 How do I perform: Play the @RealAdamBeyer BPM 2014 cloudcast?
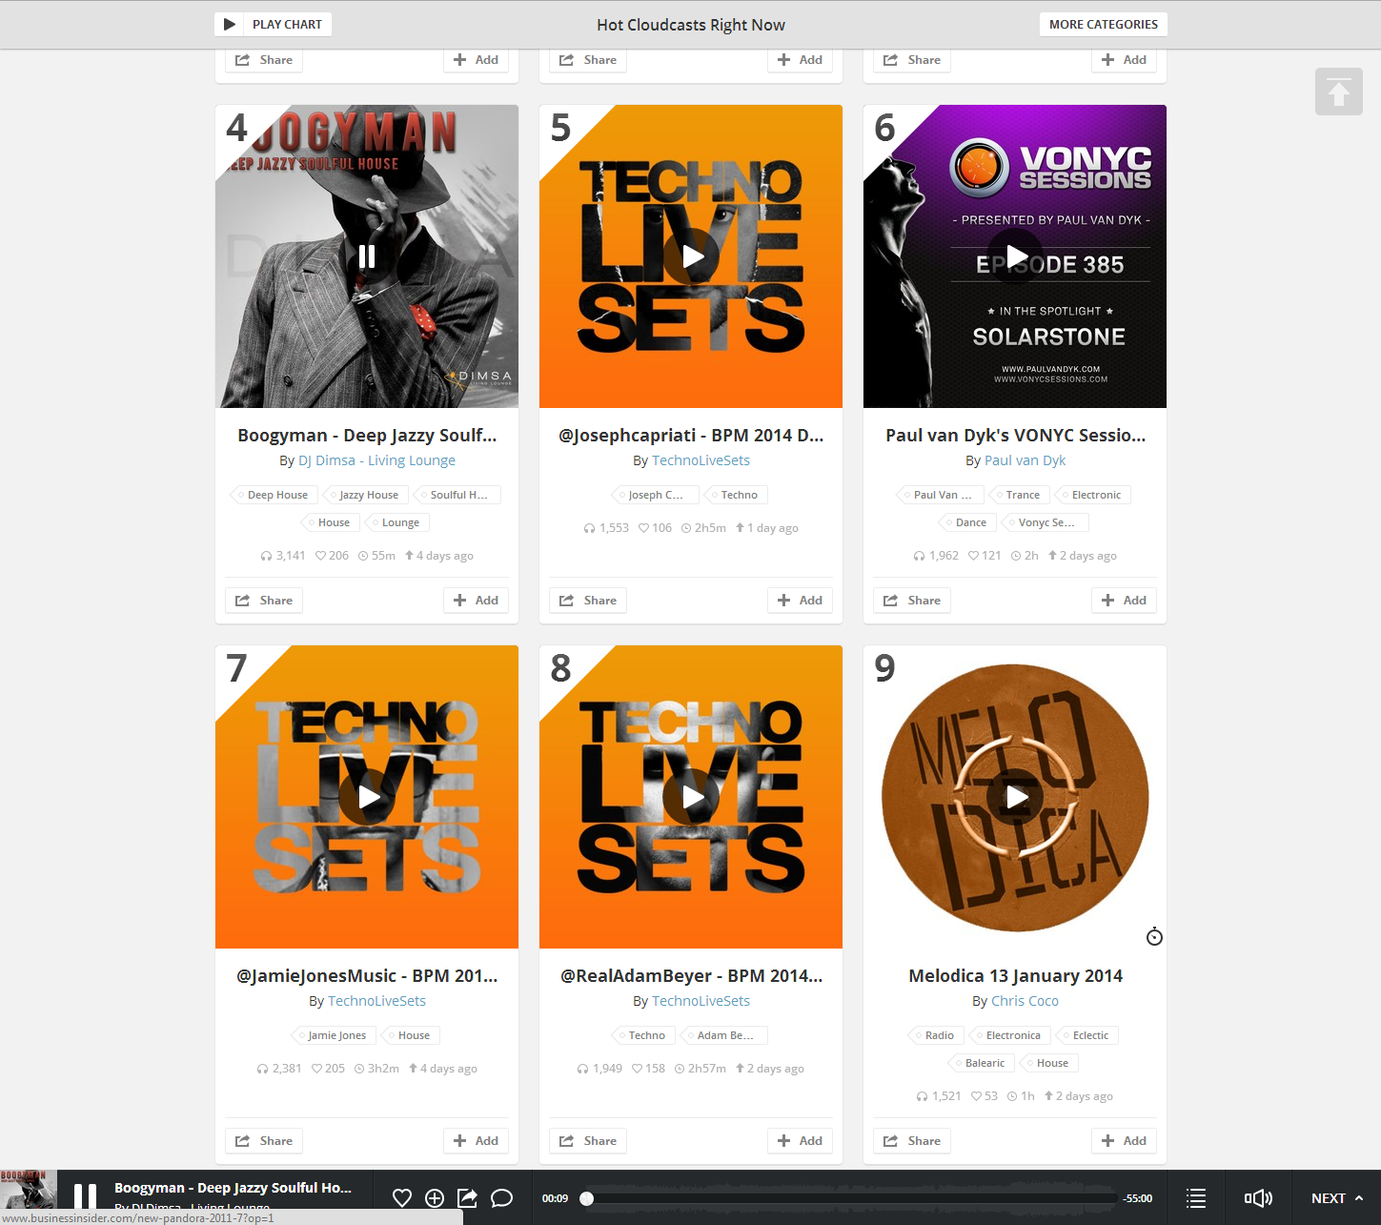pyautogui.click(x=691, y=797)
